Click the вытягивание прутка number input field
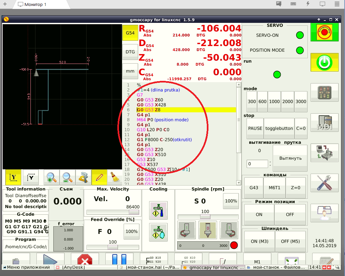This screenshot has height=276, width=345. pyautogui.click(x=257, y=164)
